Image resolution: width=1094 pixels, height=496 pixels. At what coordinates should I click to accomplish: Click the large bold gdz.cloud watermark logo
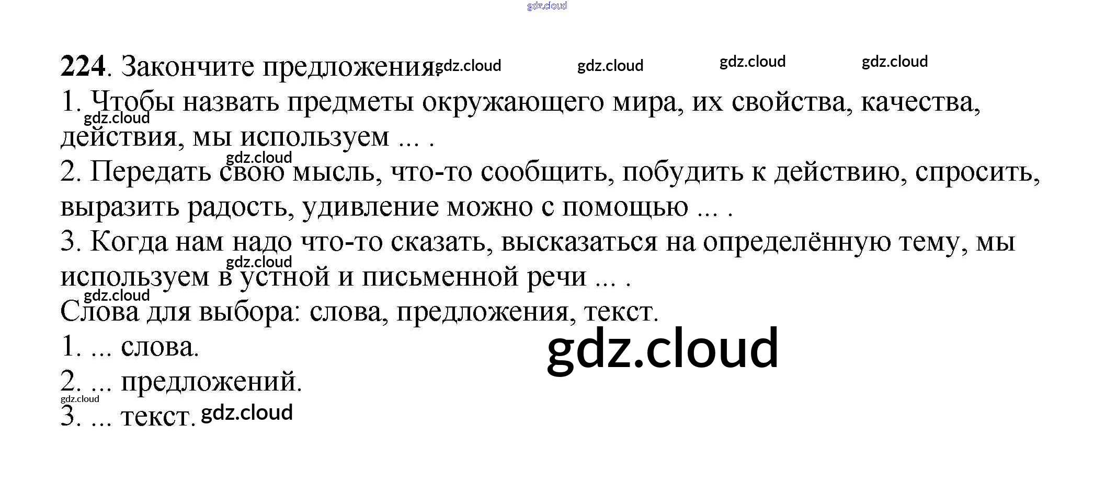663,348
